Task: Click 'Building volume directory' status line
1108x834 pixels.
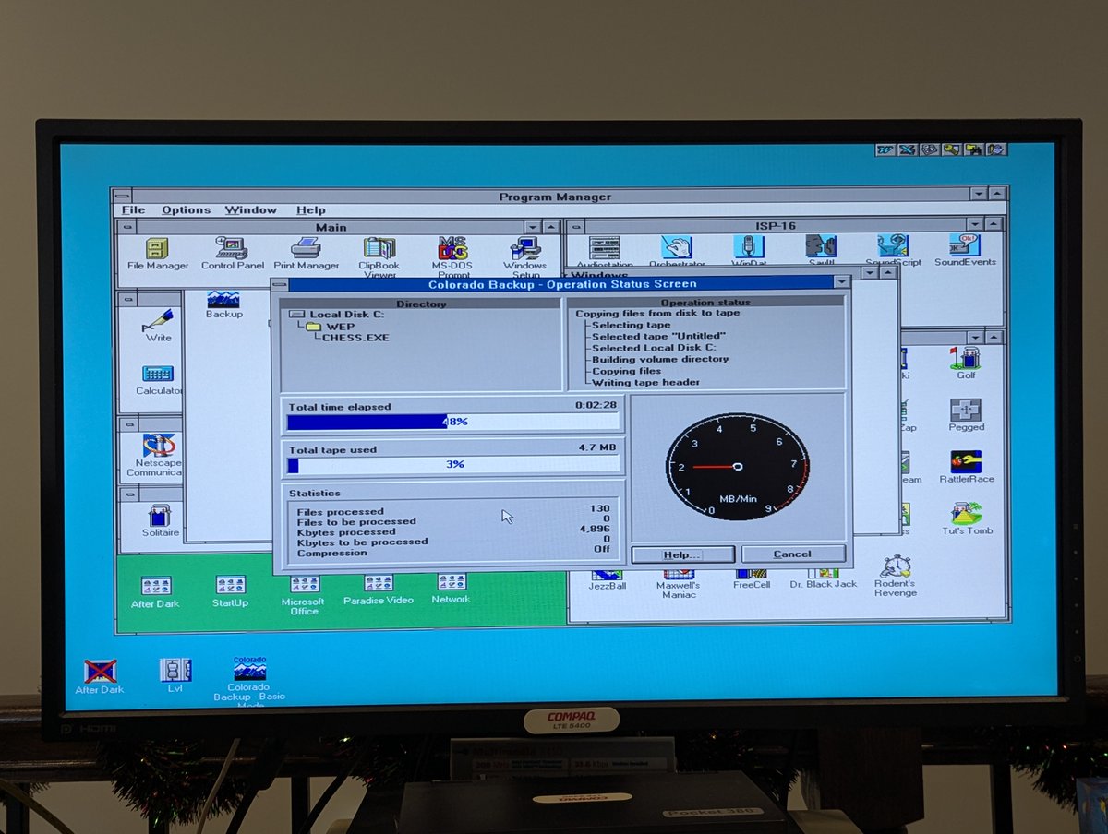Action: tap(659, 359)
